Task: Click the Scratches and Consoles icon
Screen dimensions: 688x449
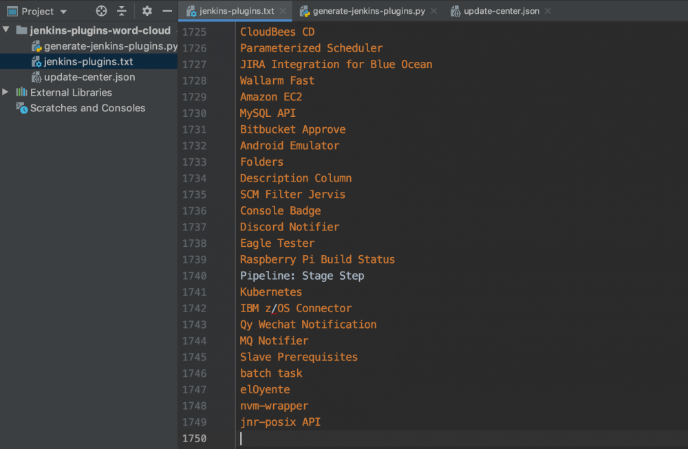Action: pyautogui.click(x=21, y=108)
